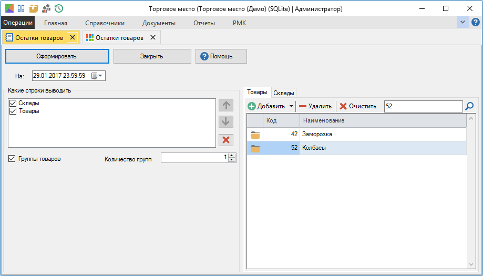The height and width of the screenshot is (276, 483).
Task: Click the search field containing 52
Action: [x=423, y=106]
